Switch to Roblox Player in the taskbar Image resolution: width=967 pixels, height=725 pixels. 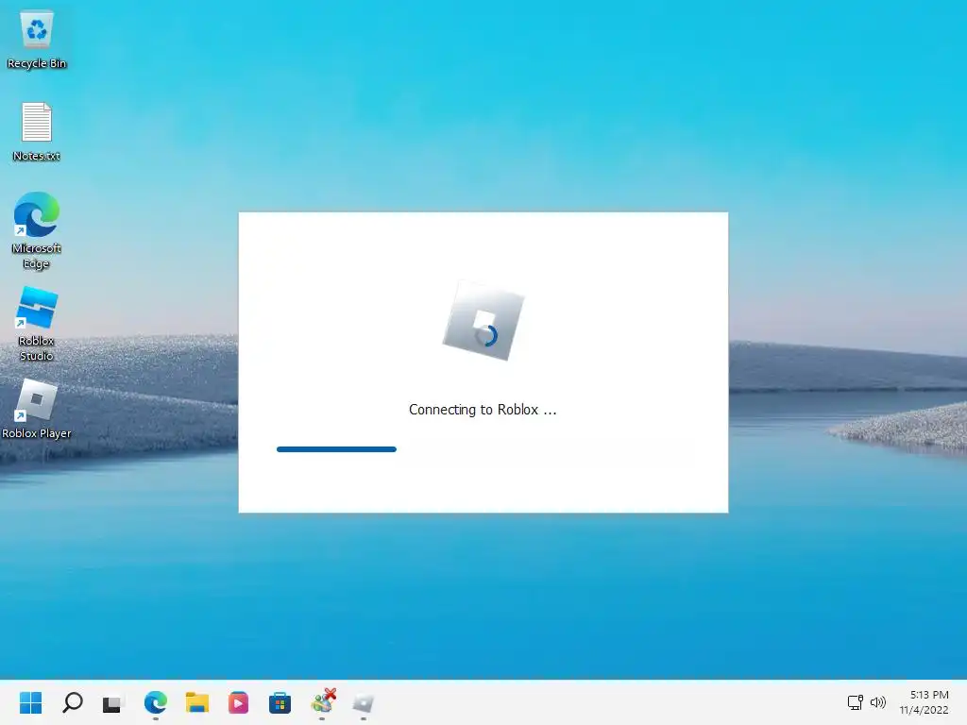coord(364,702)
